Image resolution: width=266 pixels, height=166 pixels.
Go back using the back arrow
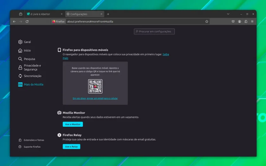coord(14,22)
